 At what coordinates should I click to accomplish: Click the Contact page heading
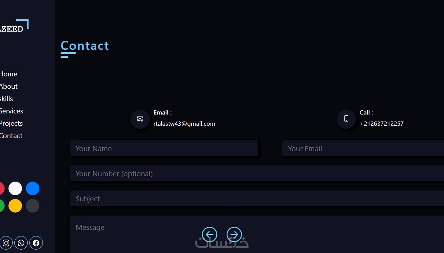click(85, 46)
